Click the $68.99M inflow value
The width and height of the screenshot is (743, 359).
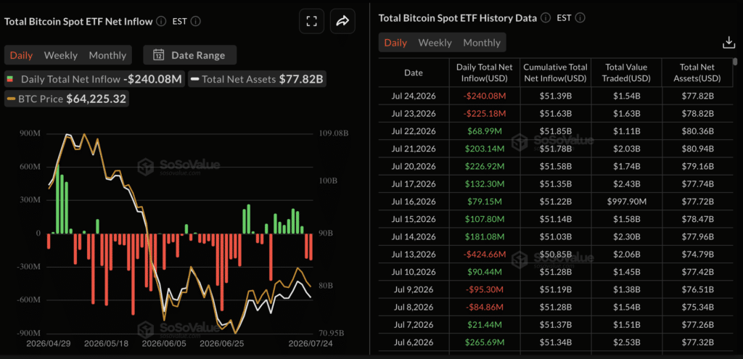click(x=484, y=131)
